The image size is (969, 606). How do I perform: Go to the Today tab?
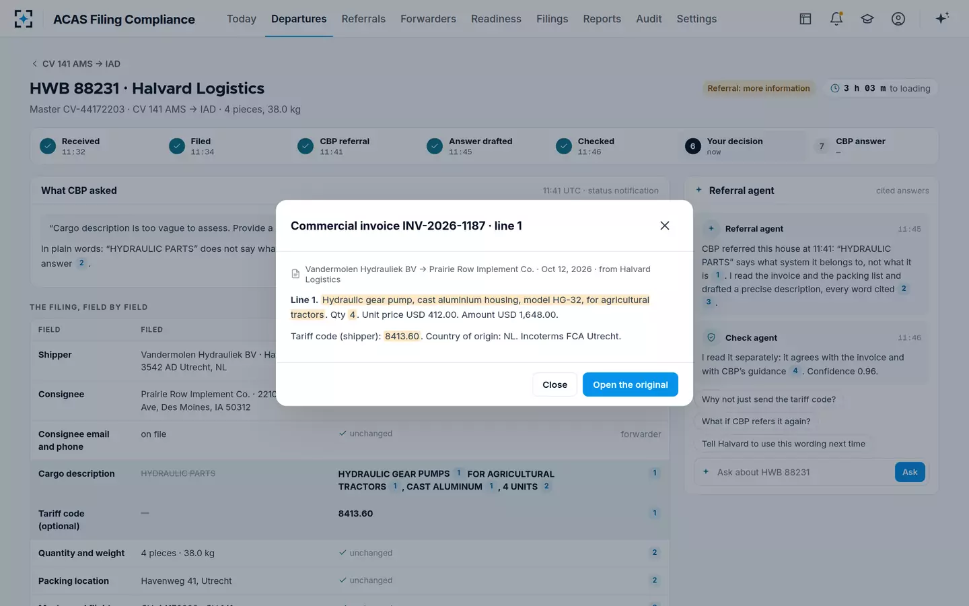click(242, 19)
